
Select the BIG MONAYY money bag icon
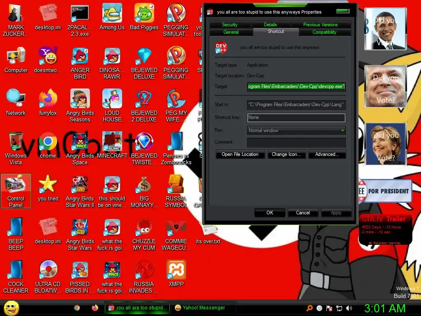coord(144,191)
